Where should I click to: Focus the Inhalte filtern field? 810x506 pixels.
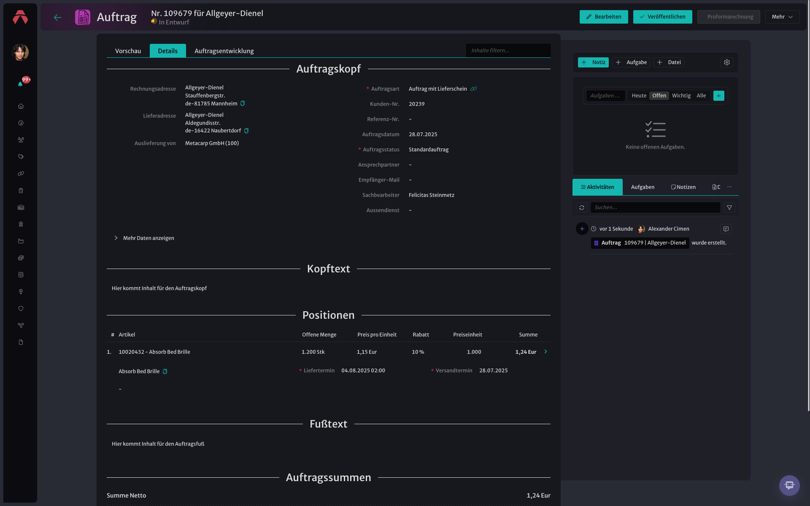[508, 51]
